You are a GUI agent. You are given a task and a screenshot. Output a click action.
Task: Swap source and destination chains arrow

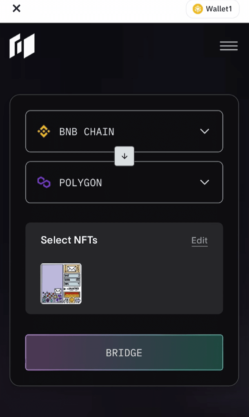[x=124, y=156]
